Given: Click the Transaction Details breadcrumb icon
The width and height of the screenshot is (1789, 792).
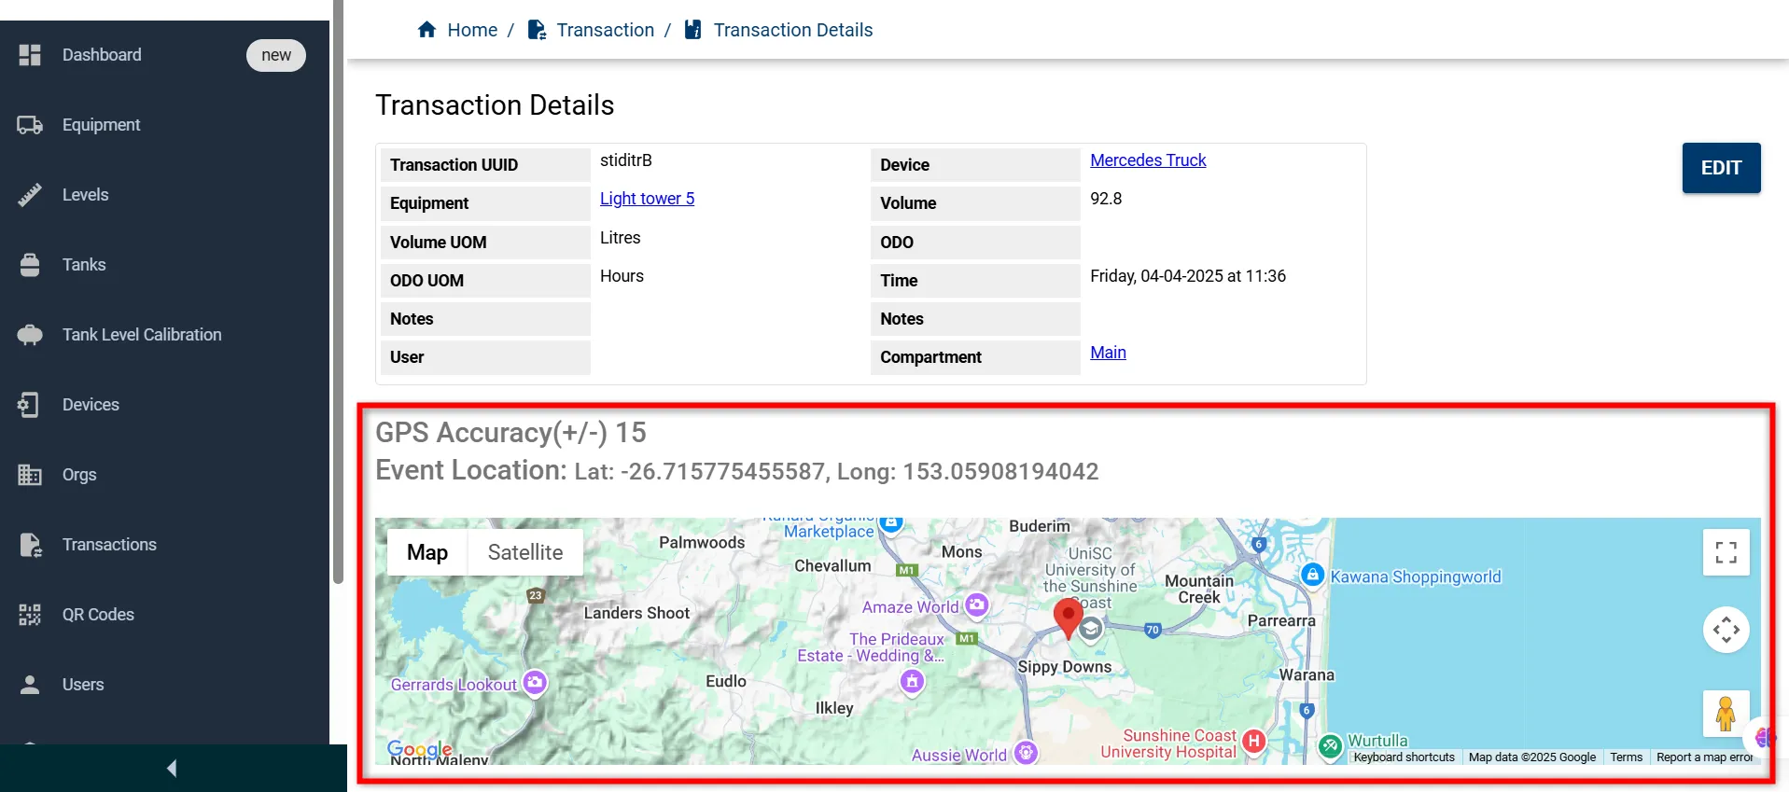Looking at the screenshot, I should 693,30.
